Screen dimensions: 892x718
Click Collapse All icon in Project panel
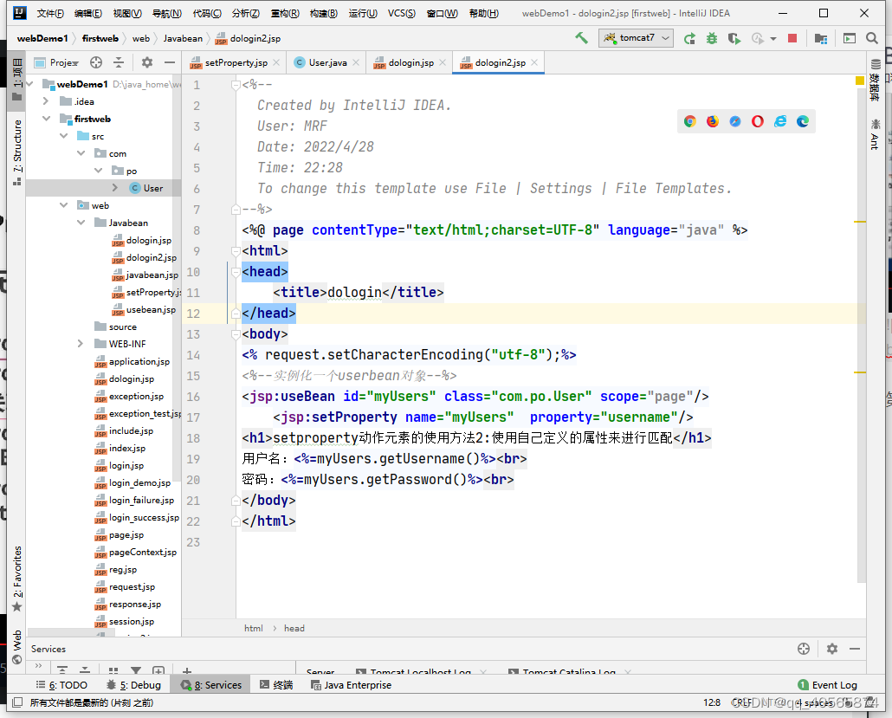[x=119, y=62]
